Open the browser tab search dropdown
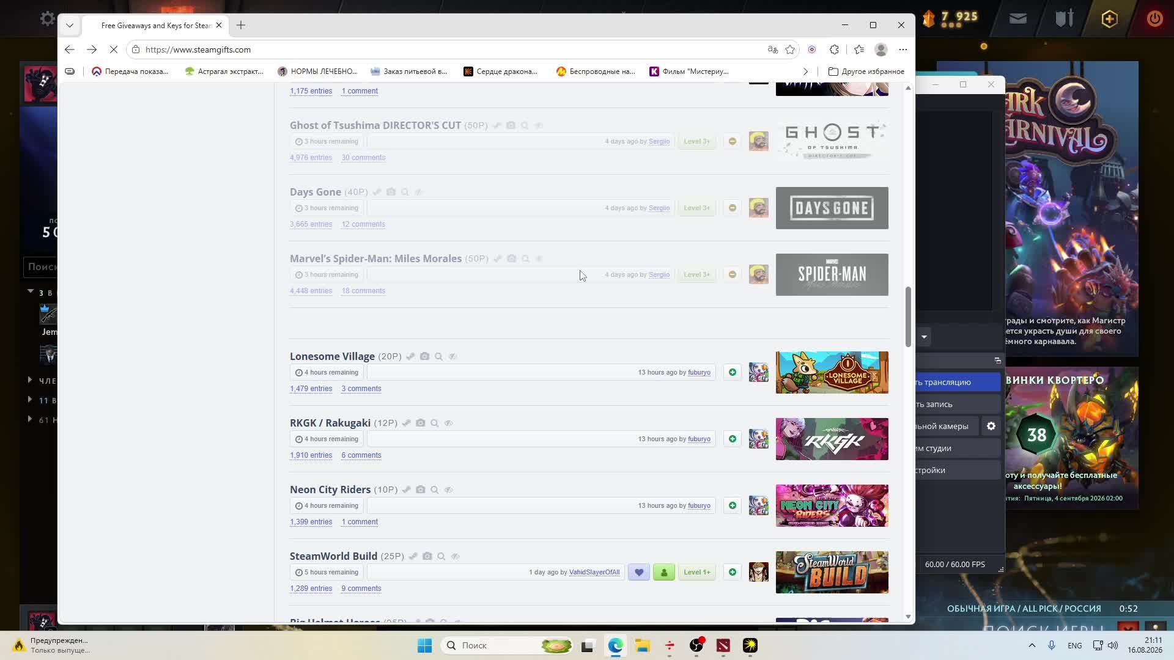This screenshot has width=1174, height=660. coord(70,25)
